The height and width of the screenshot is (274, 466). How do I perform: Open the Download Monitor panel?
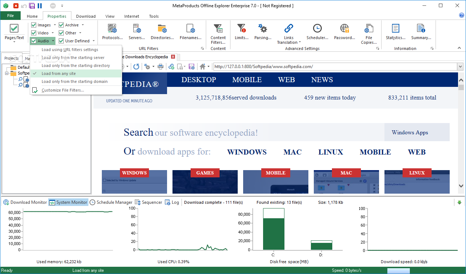click(x=25, y=202)
